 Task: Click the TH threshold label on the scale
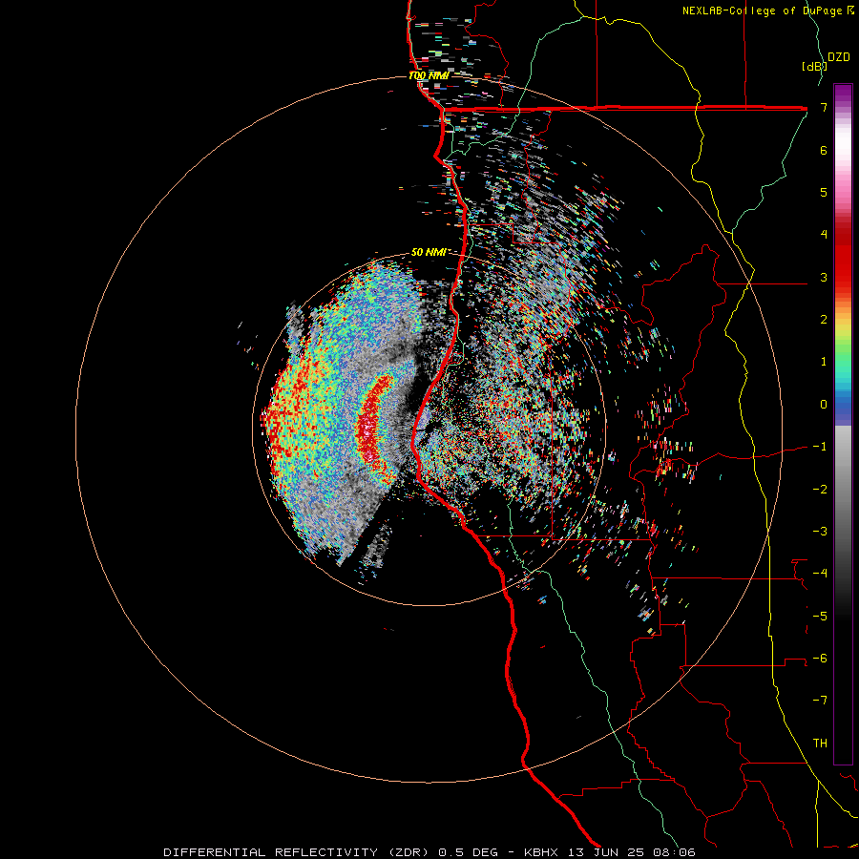point(820,744)
